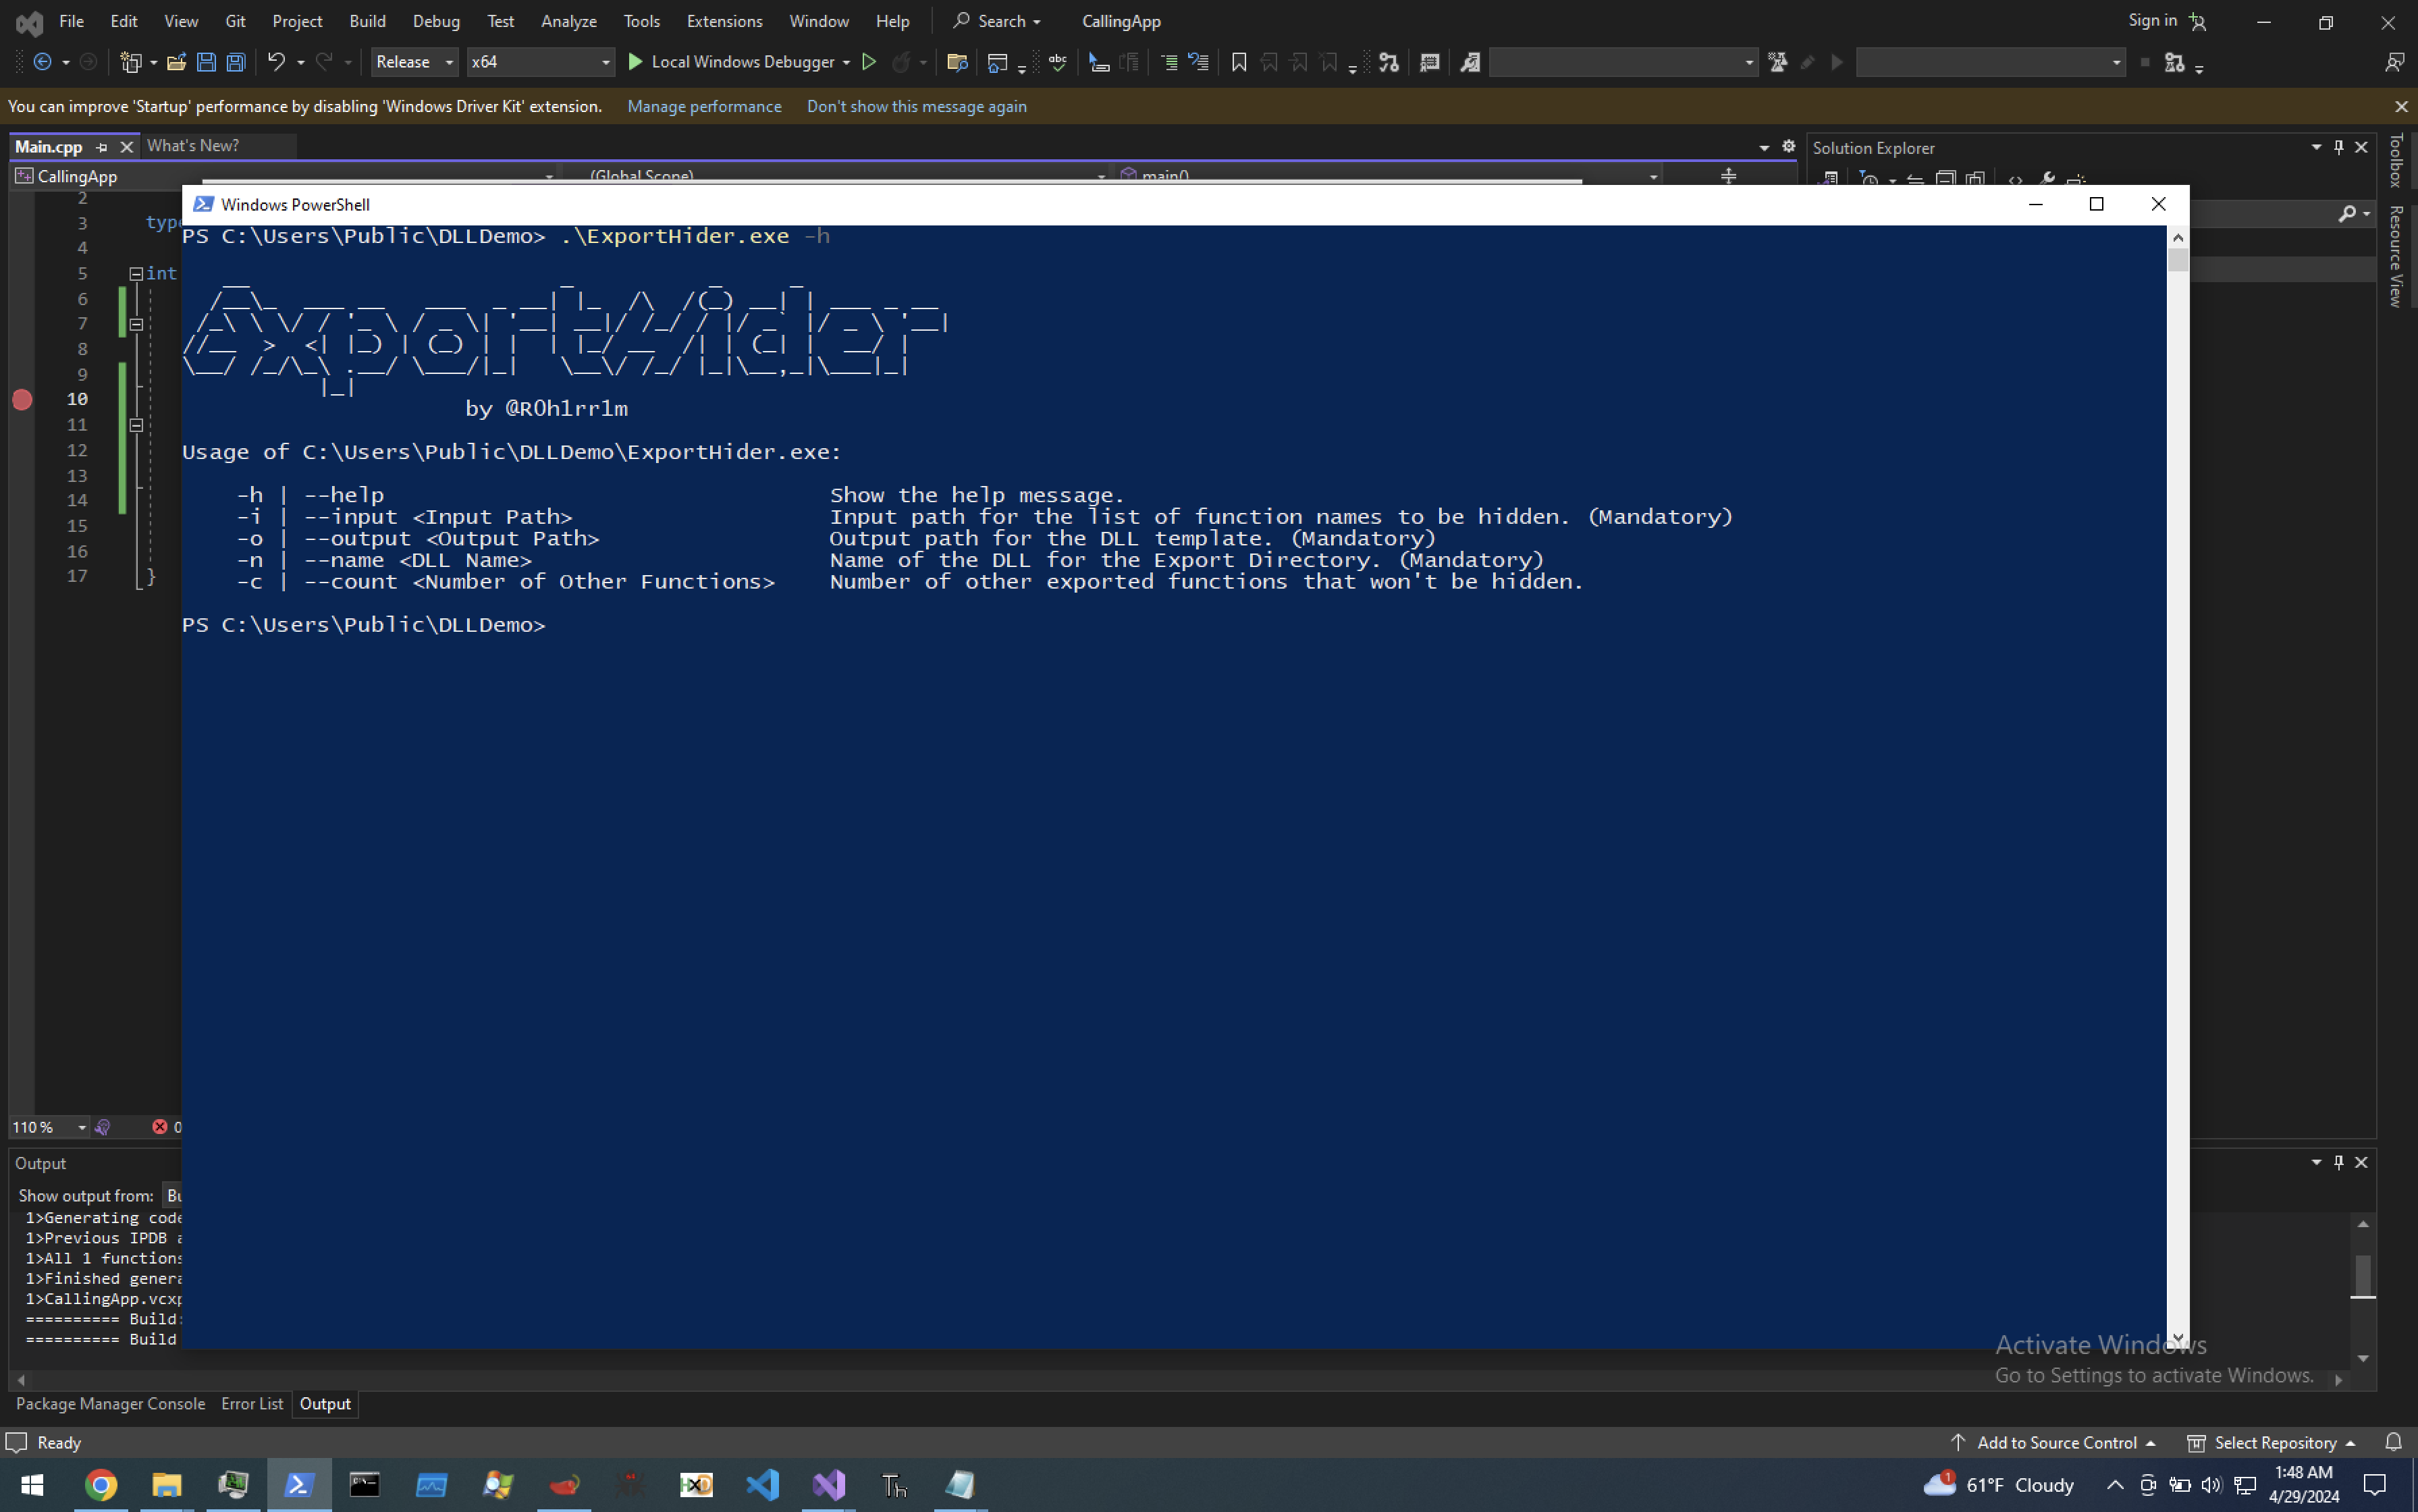Click the 61°F Cloudy weather widget
2418x1512 pixels.
tap(1999, 1485)
